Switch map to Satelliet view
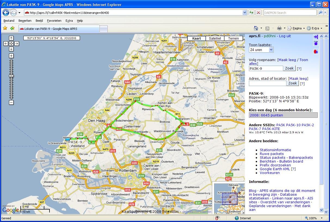Image resolution: width=330 pixels, height=222 pixels. [x=215, y=38]
